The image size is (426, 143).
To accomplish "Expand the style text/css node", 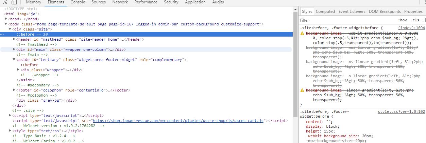I will point(10,131).
